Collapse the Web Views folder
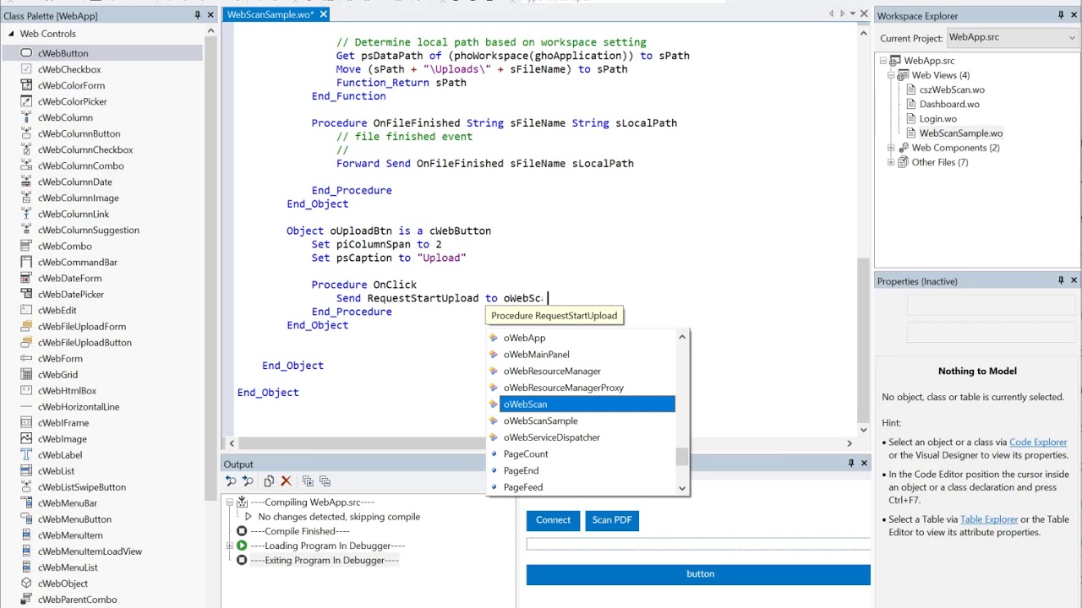 click(x=891, y=75)
